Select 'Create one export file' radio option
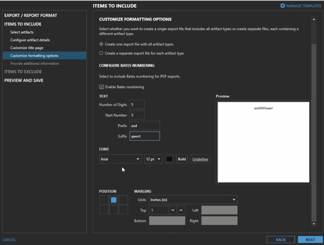Viewport: 324px width, 245px height. coord(101,44)
